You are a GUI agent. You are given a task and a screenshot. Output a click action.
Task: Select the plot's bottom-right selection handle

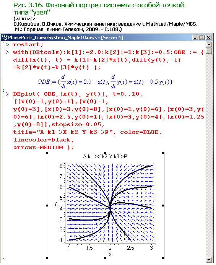coord(163,258)
